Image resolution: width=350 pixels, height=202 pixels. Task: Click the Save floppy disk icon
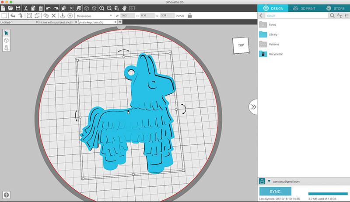[x=17, y=8]
